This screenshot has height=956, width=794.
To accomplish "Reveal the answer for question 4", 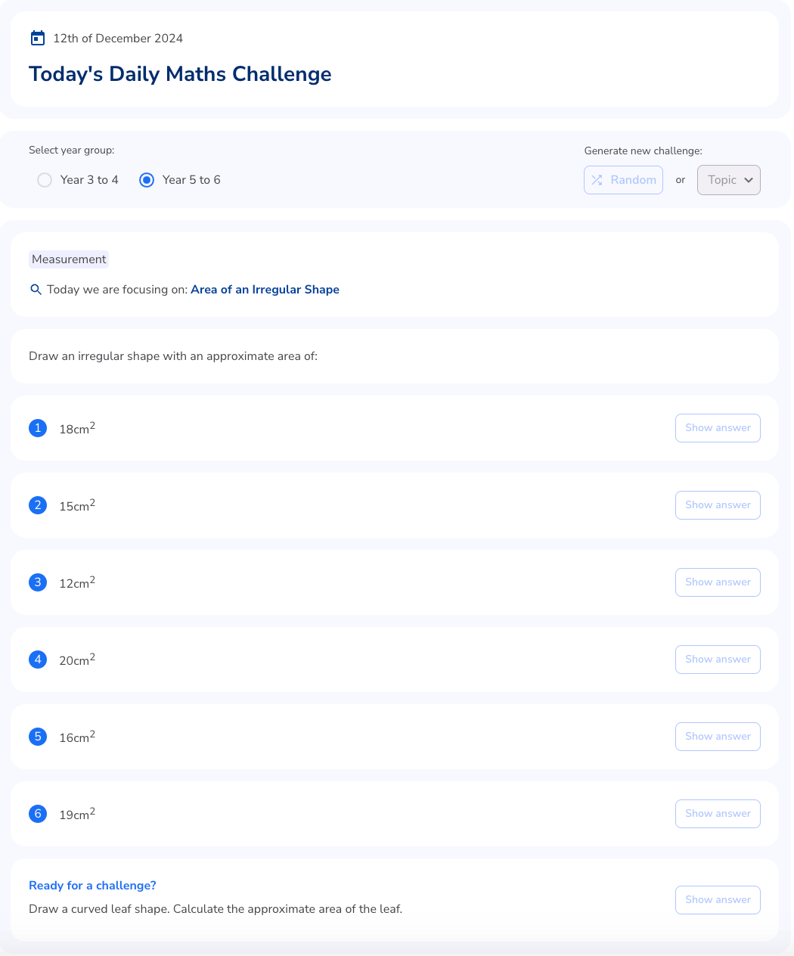I will coord(718,660).
